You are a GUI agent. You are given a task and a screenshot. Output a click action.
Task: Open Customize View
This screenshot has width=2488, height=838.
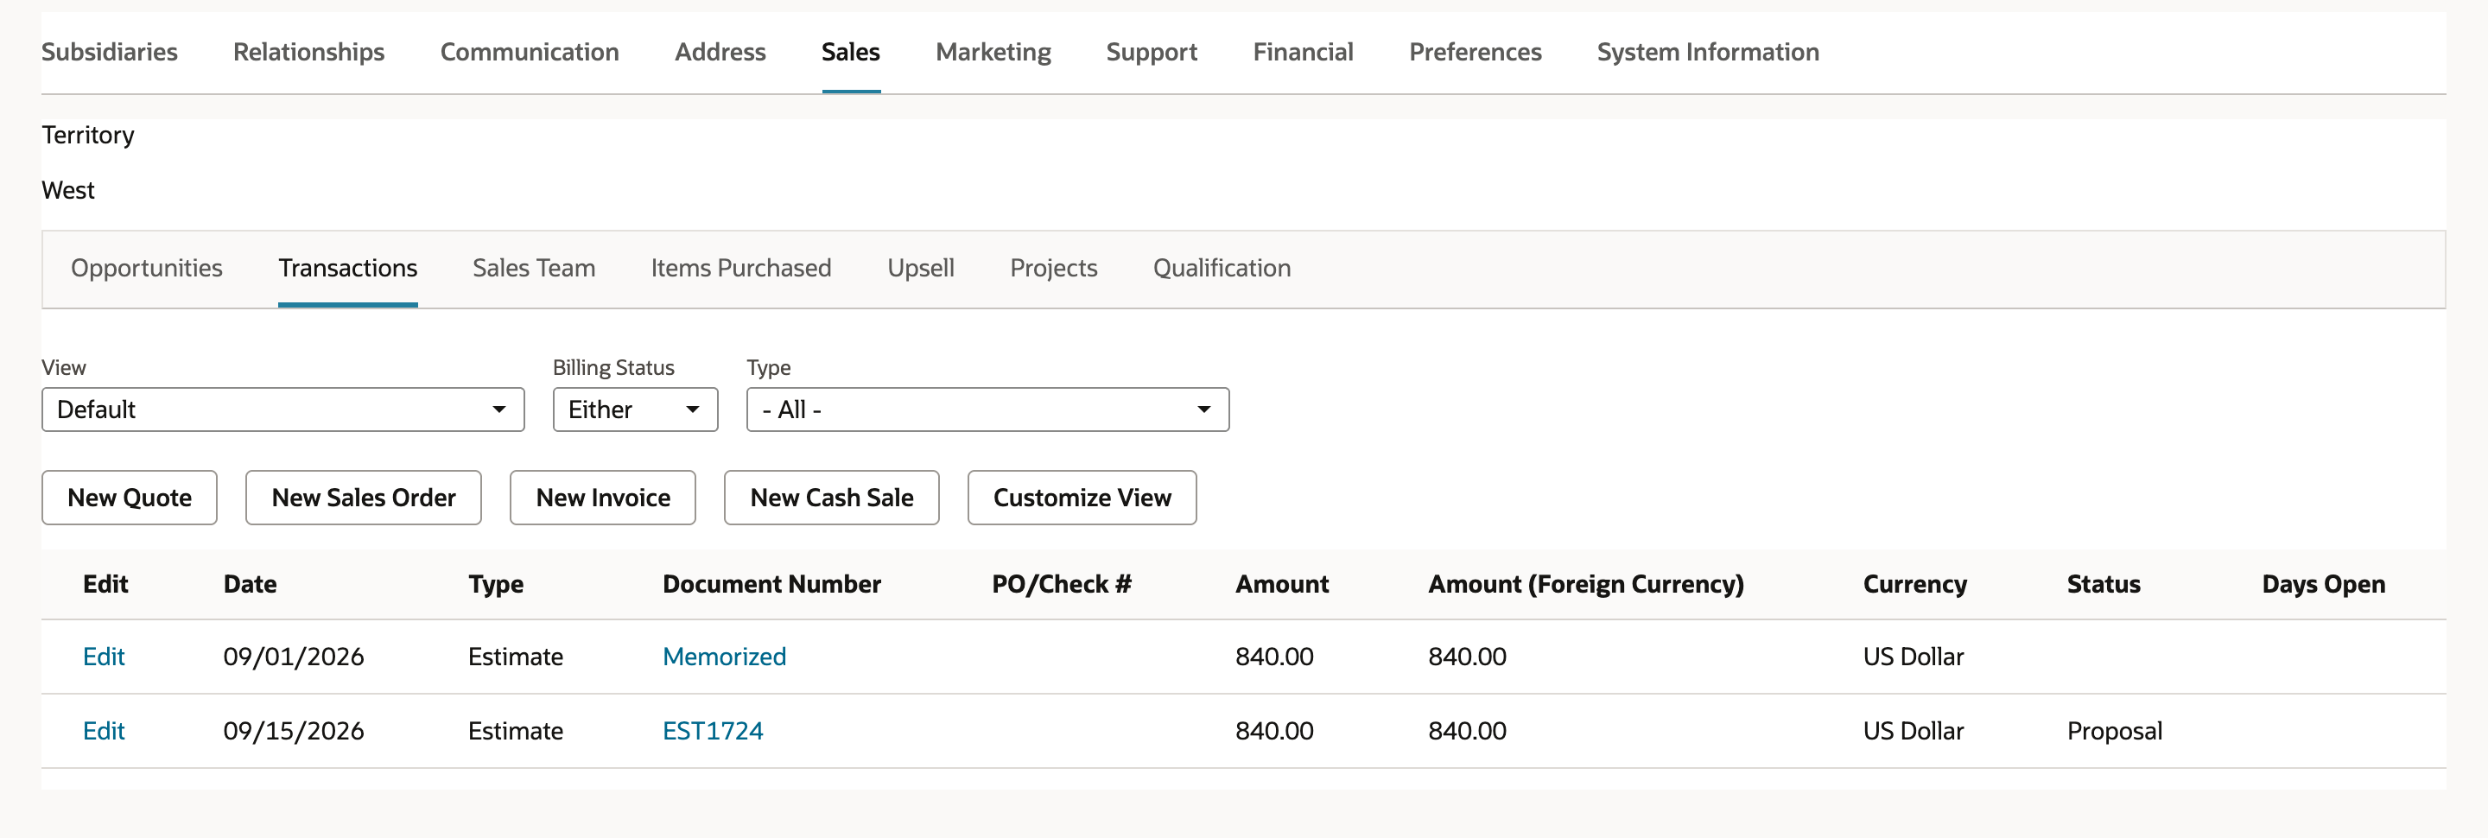(1082, 498)
